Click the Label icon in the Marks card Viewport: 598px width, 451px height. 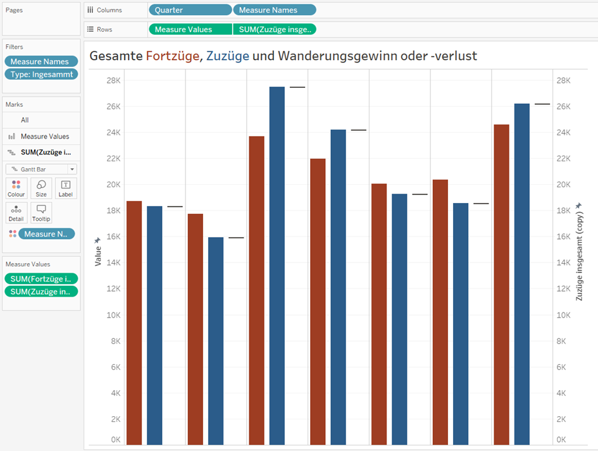pos(65,188)
